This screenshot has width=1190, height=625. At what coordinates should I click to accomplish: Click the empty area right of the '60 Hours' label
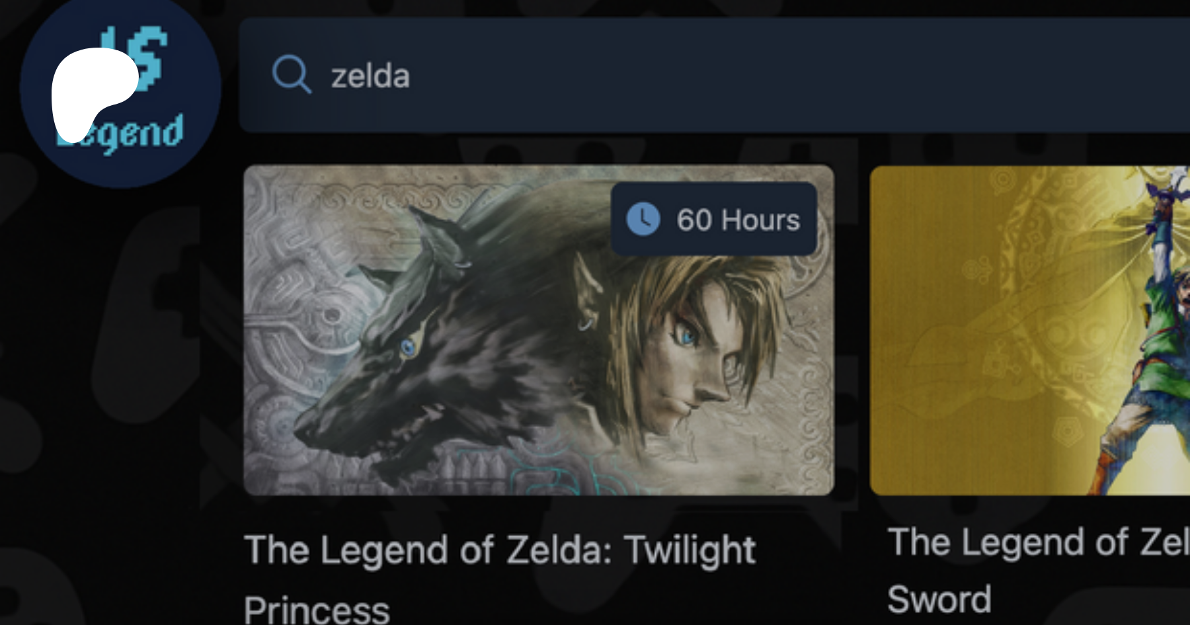pyautogui.click(x=809, y=220)
